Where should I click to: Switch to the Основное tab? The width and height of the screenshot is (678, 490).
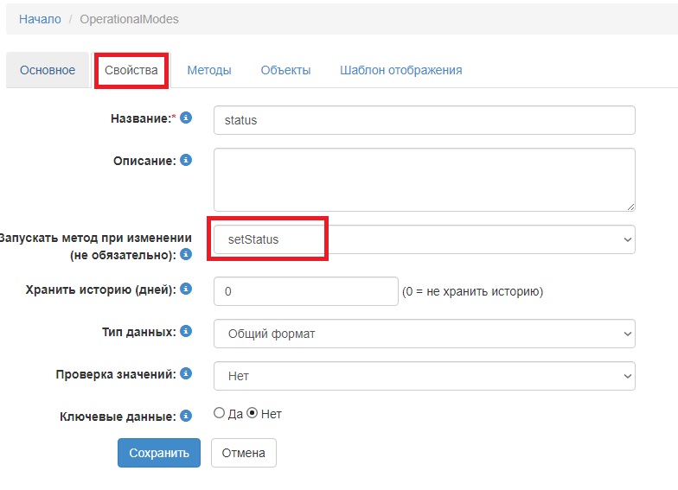48,70
